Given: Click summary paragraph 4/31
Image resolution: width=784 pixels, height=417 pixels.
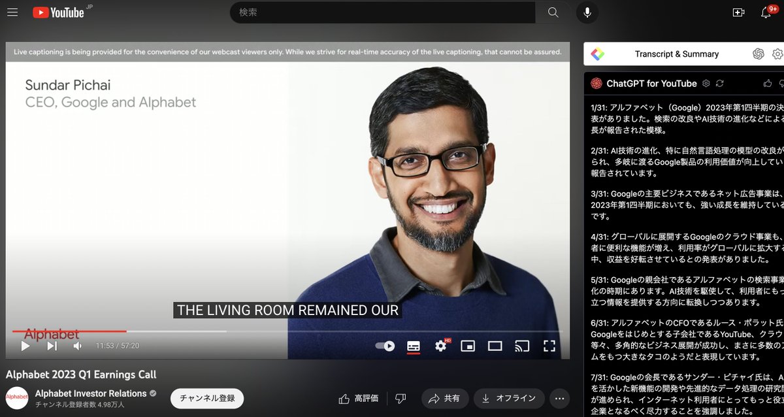Looking at the screenshot, I should (x=687, y=248).
